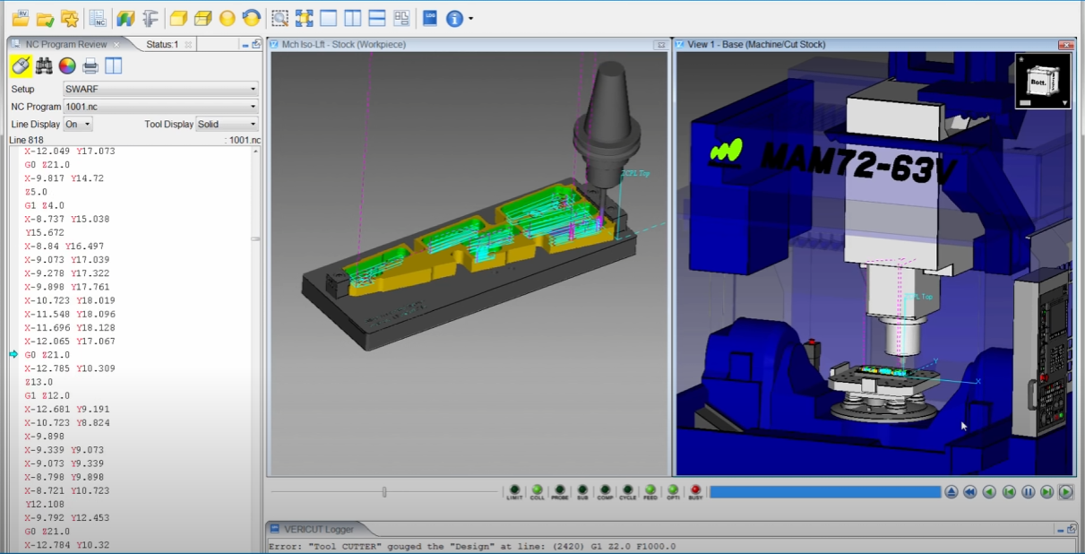
Task: Click the view cube in View 1
Action: click(1042, 82)
